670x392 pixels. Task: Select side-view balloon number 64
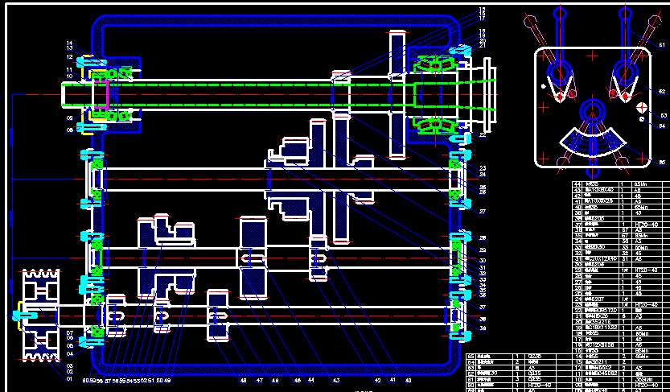point(662,126)
